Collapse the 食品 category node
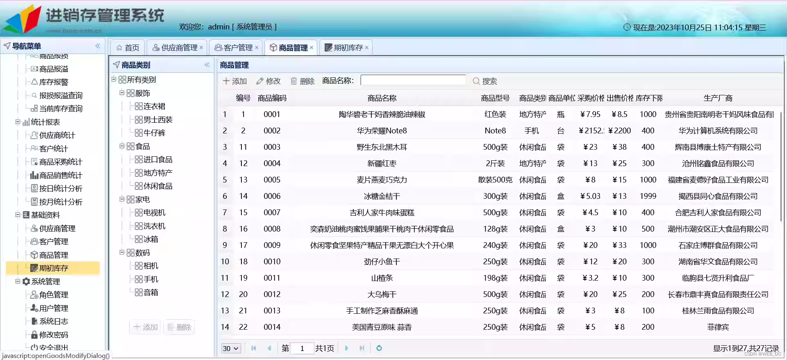Screen dimensions: 787x360 pyautogui.click(x=122, y=146)
